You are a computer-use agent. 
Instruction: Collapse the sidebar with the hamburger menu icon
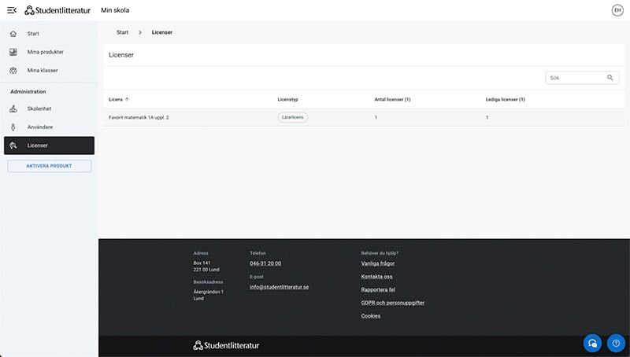tap(12, 10)
